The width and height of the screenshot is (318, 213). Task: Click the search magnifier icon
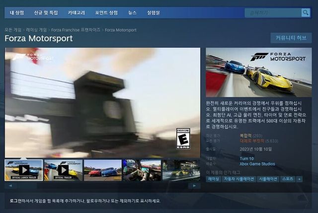(x=306, y=13)
